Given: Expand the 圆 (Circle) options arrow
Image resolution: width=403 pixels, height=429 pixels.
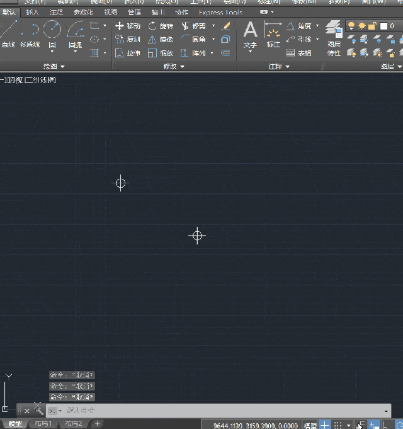Looking at the screenshot, I should pyautogui.click(x=52, y=52).
